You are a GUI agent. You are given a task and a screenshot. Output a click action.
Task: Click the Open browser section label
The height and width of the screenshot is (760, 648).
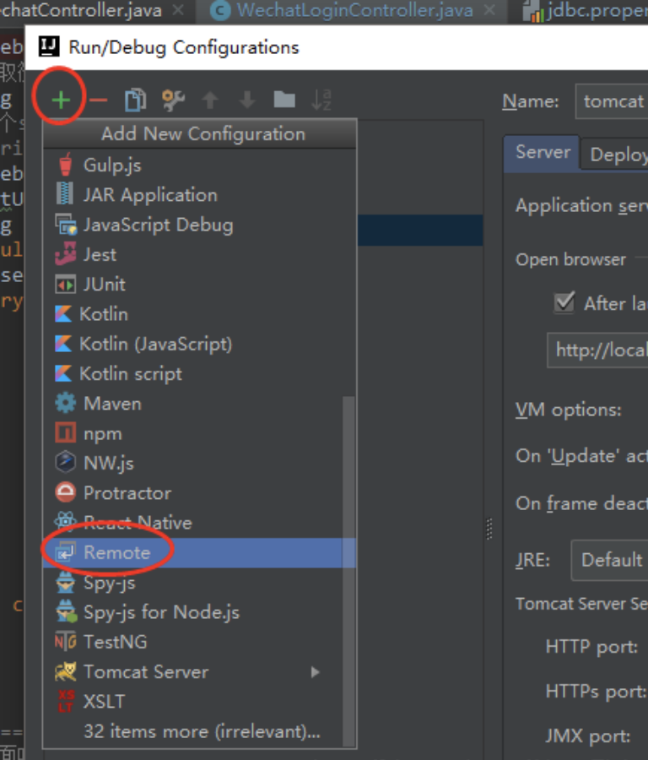pos(570,260)
